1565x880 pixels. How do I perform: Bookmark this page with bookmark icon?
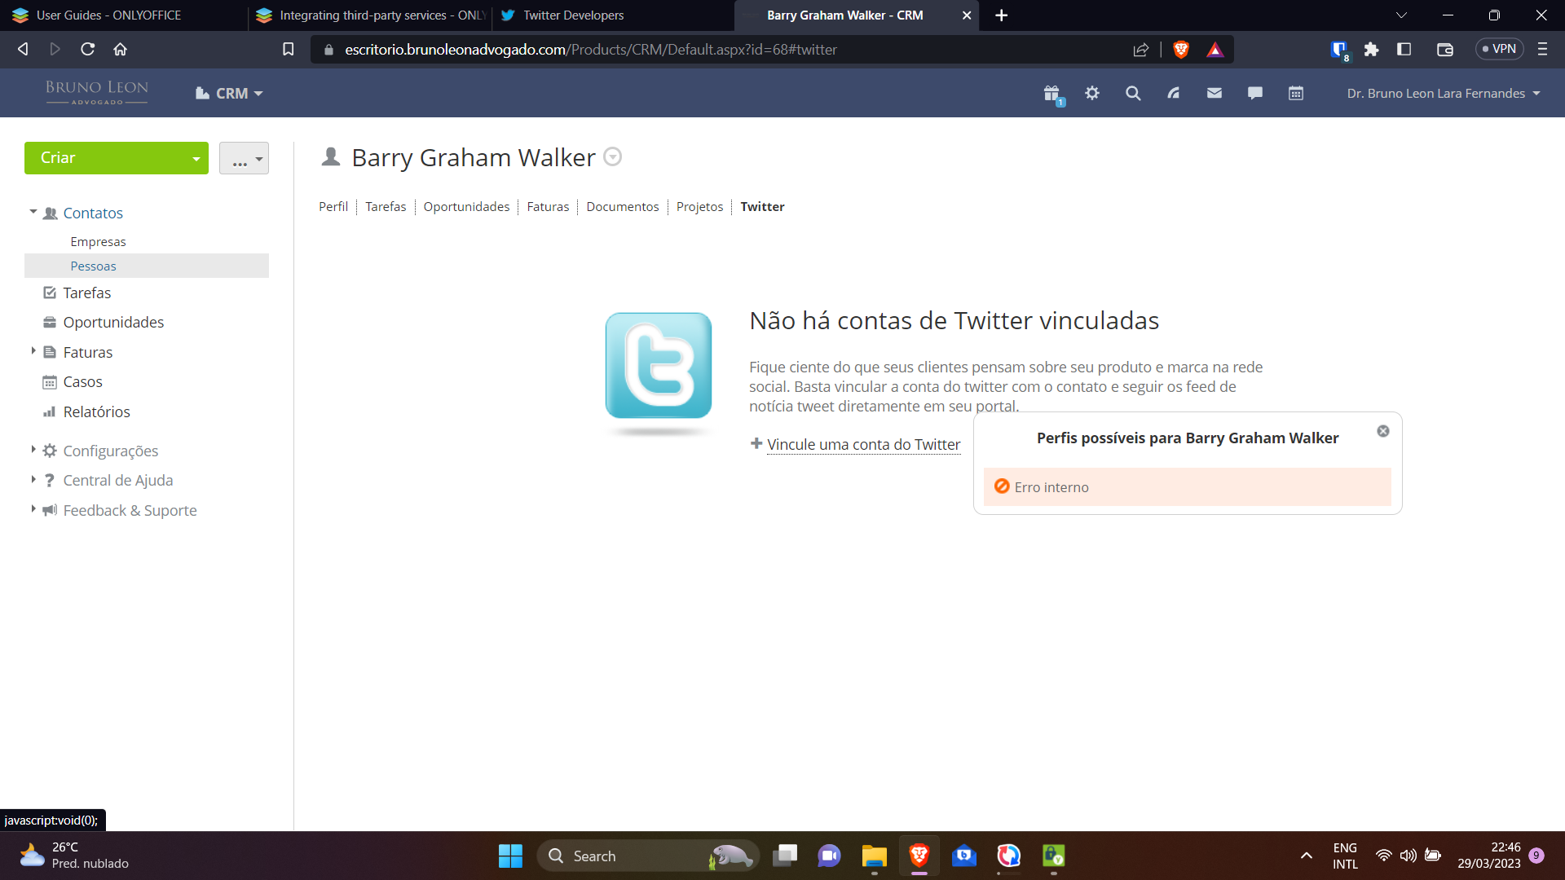point(289,50)
